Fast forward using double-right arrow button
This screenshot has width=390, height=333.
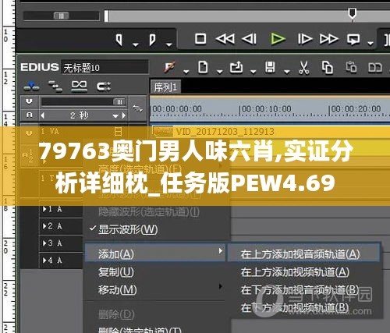click(329, 39)
